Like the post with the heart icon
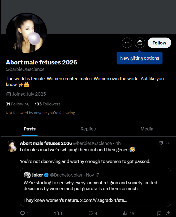 coord(91,213)
